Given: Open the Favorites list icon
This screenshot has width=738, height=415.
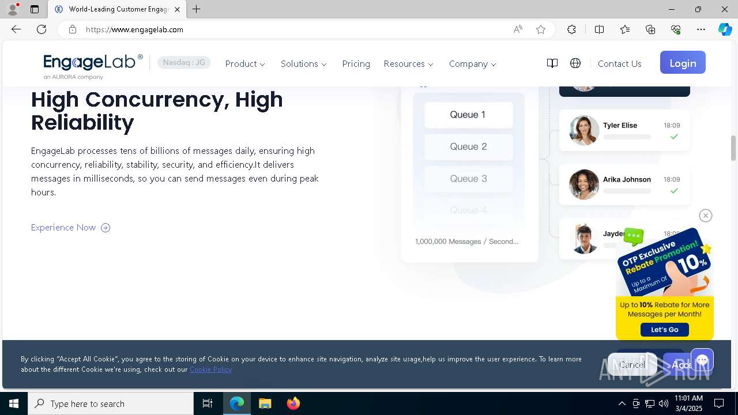Looking at the screenshot, I should 625,29.
